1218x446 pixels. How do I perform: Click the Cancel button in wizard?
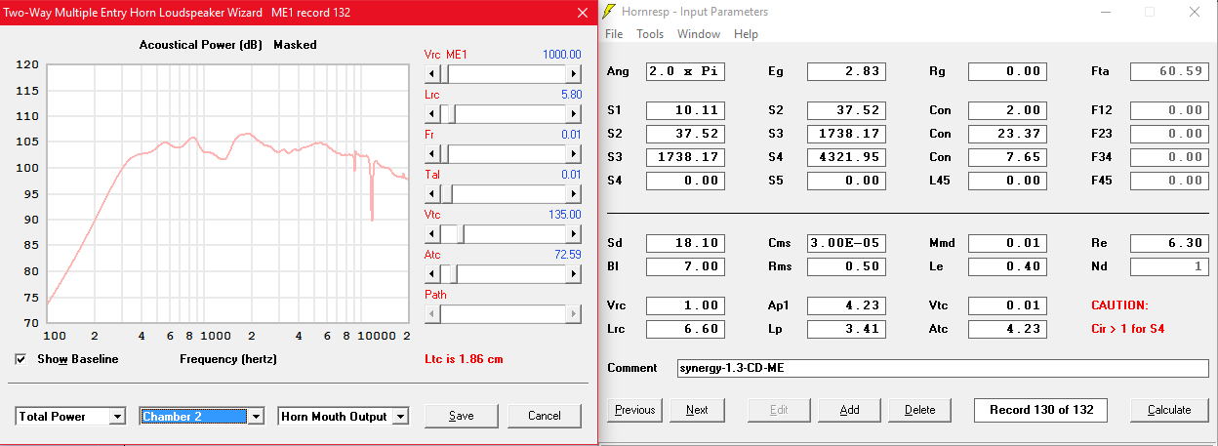tap(544, 416)
